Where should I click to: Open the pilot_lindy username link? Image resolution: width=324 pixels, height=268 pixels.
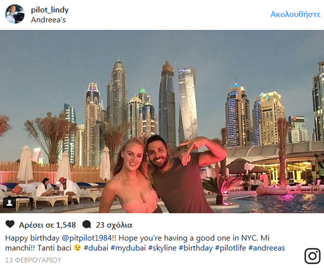point(49,10)
